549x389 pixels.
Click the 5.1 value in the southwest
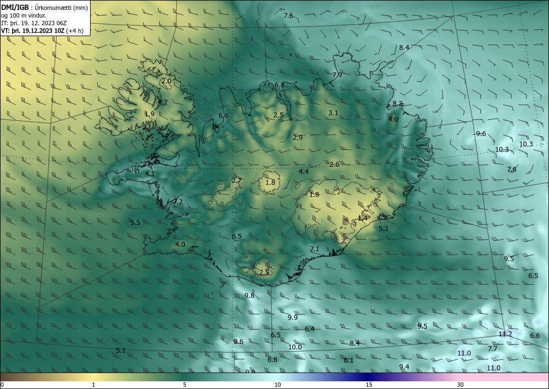click(121, 350)
